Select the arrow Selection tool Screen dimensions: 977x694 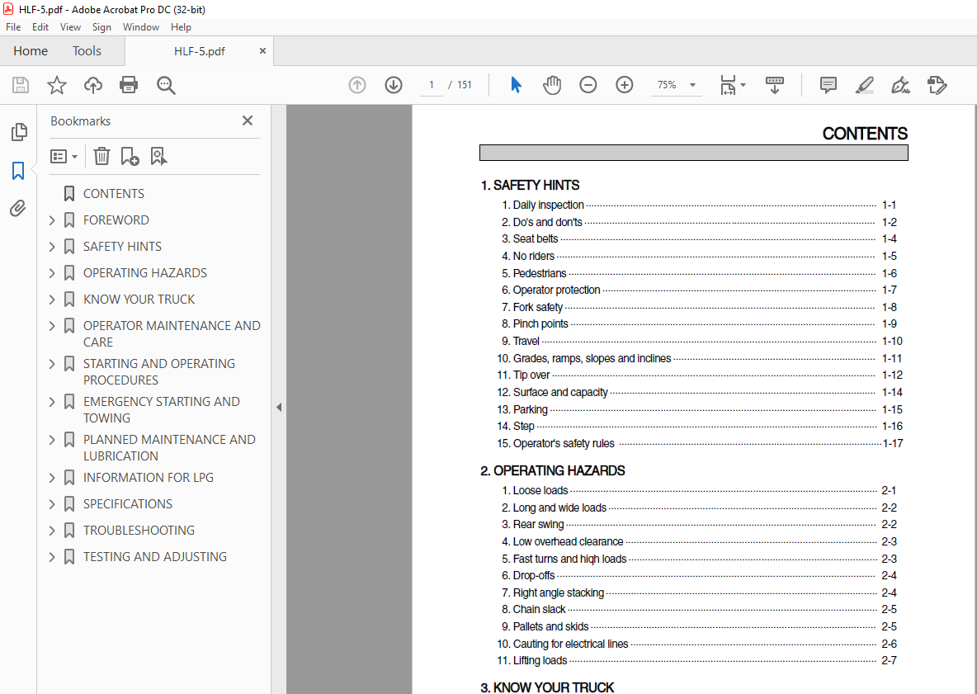point(515,85)
